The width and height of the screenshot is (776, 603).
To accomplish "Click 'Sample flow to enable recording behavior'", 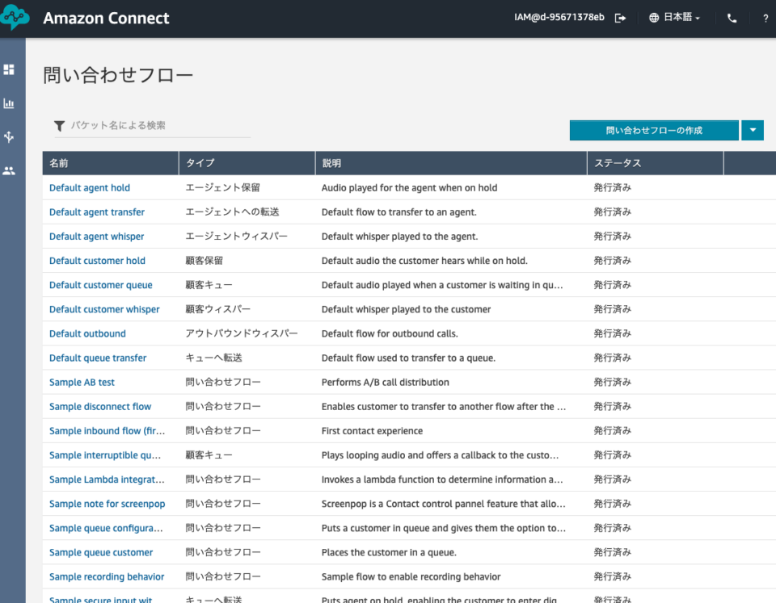I will click(411, 577).
